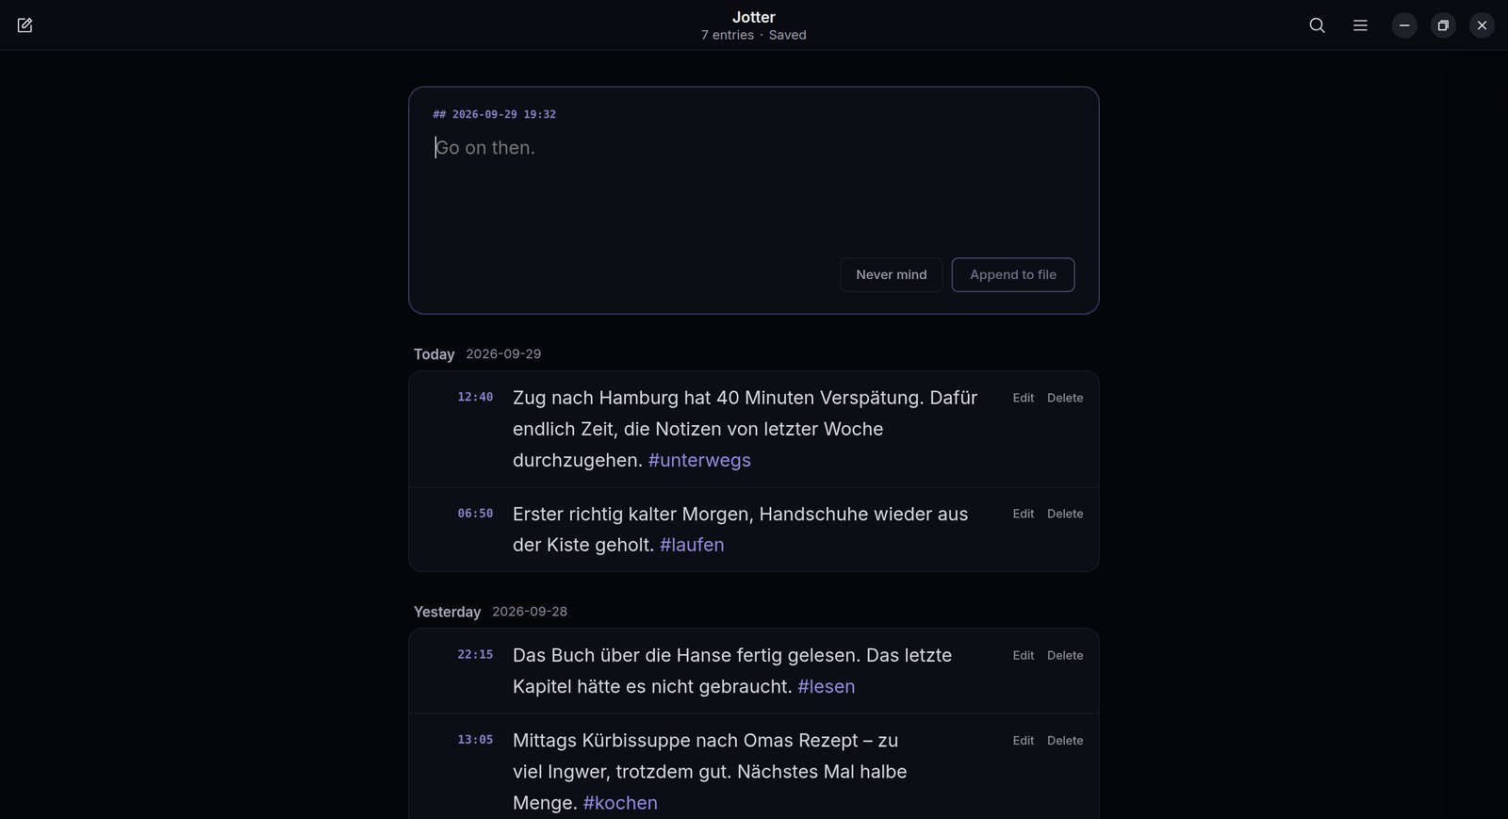The image size is (1508, 819).
Task: Click the new entry compose icon
Action: tap(25, 25)
